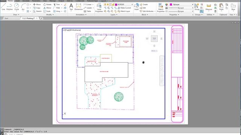Use the Stretch command
The height and width of the screenshot is (135, 241).
click(x=37, y=11)
